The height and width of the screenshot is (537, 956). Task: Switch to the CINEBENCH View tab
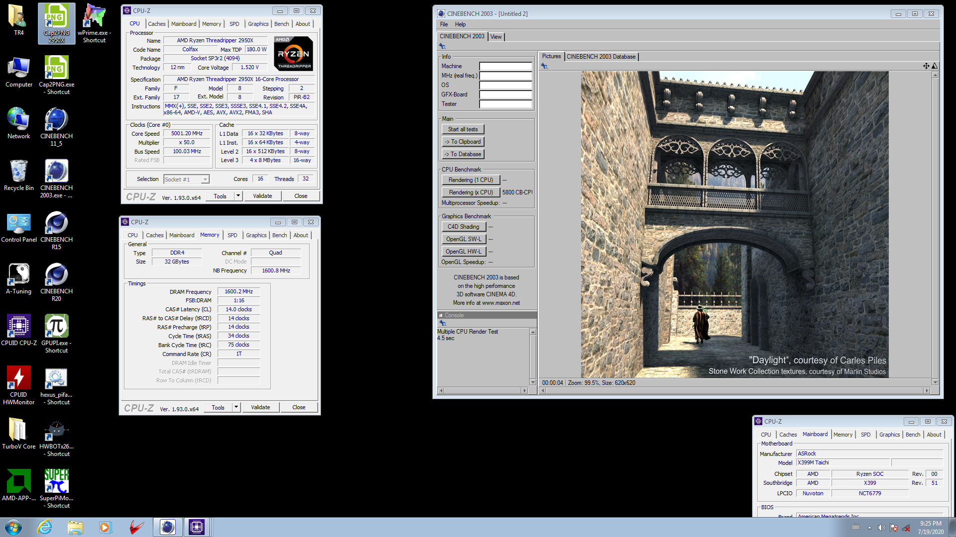pyautogui.click(x=496, y=37)
